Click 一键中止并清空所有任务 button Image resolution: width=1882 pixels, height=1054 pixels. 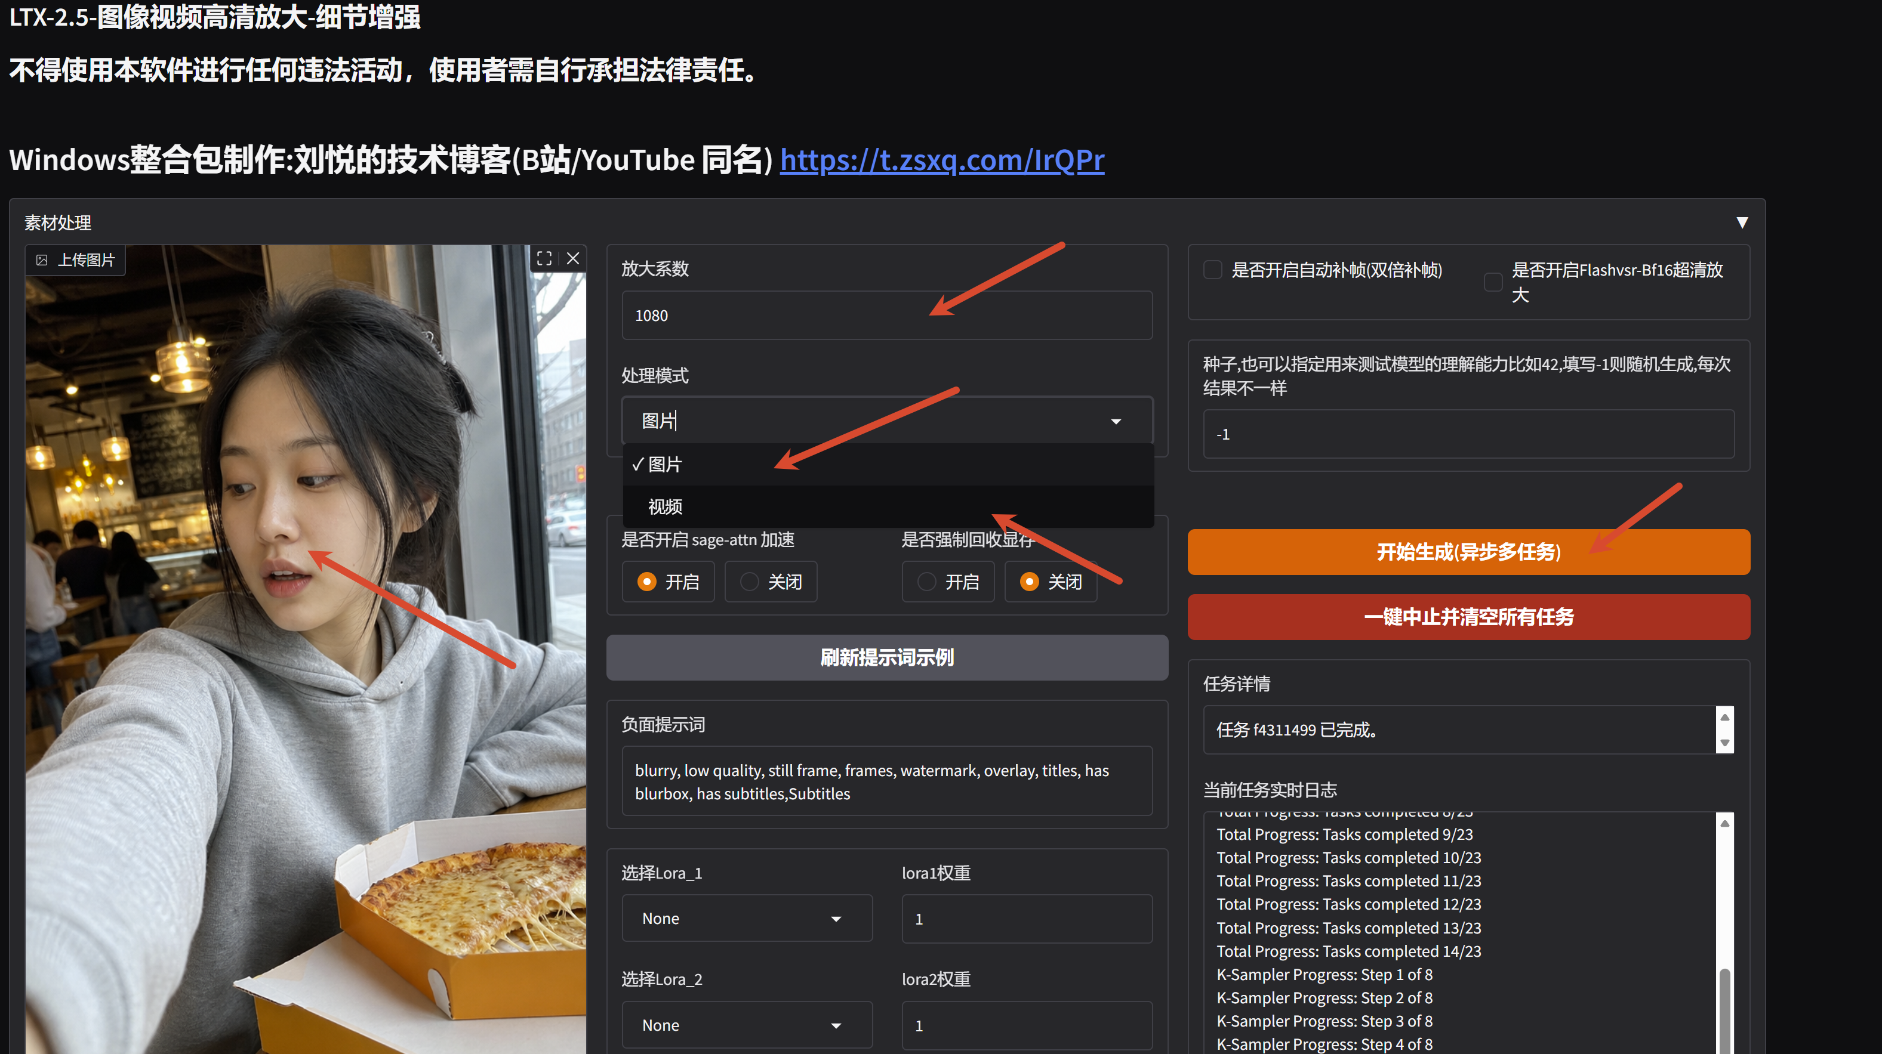(1468, 617)
